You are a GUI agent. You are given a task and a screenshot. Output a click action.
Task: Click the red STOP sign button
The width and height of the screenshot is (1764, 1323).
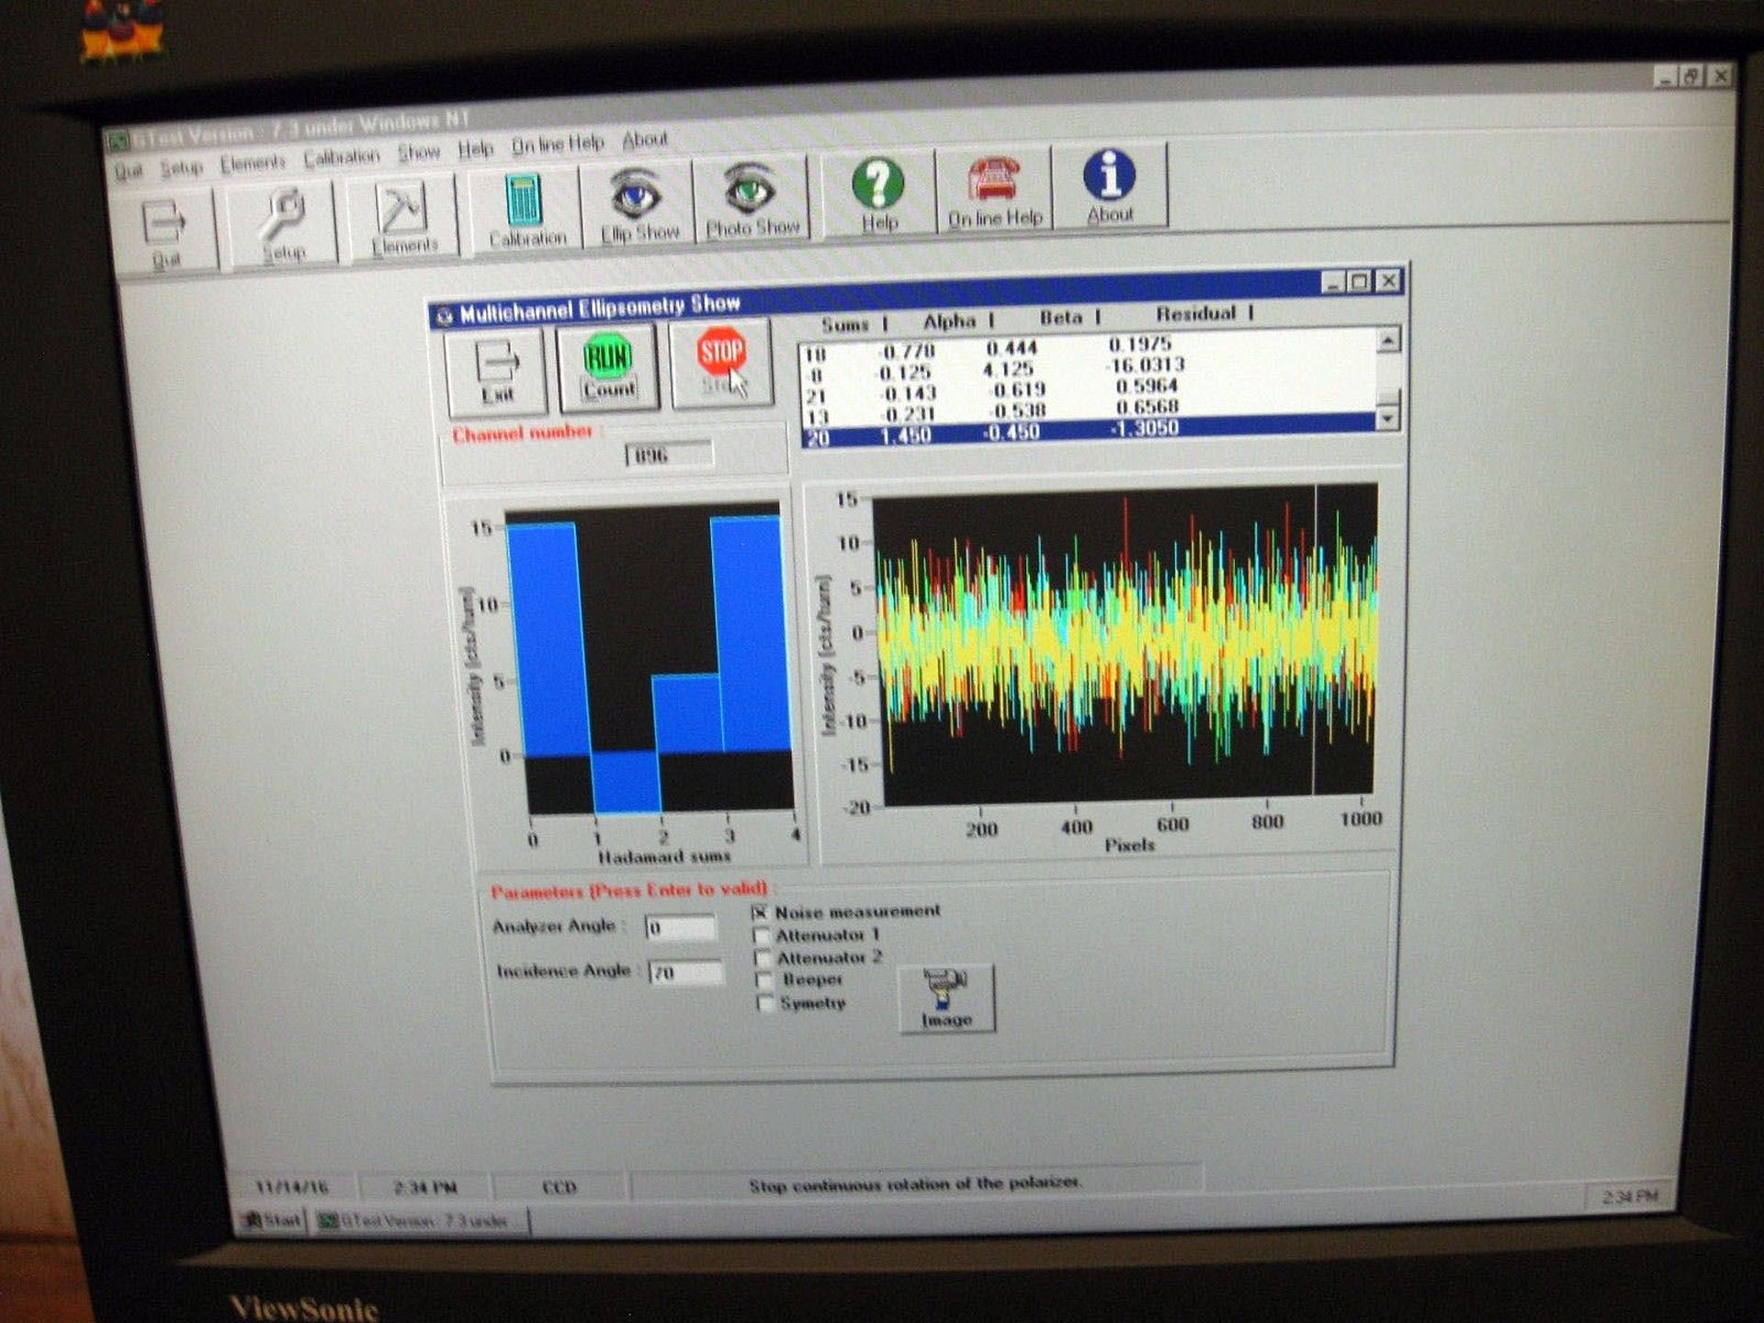pos(722,363)
